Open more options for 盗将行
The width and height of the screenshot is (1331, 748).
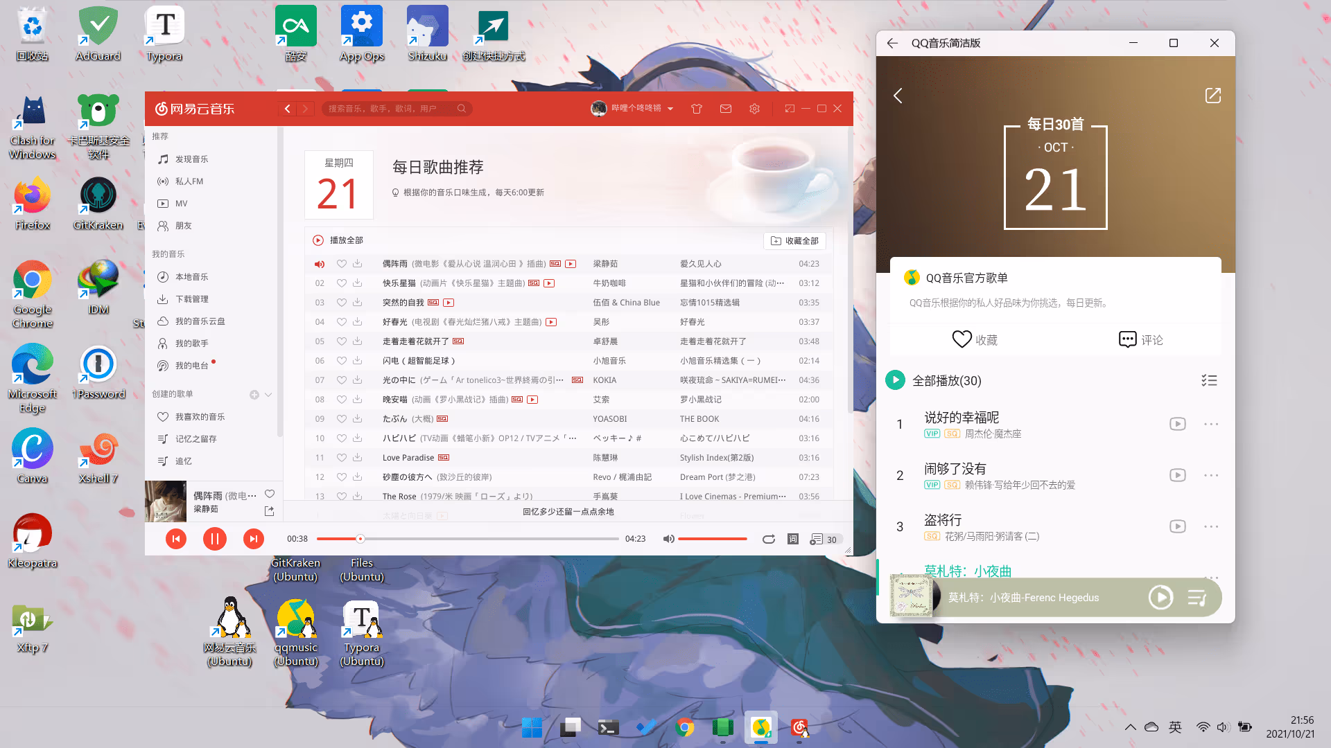(x=1211, y=526)
